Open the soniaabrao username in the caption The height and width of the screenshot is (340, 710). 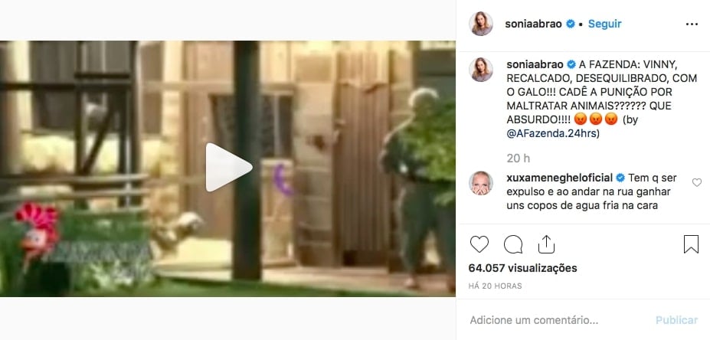[x=535, y=65]
